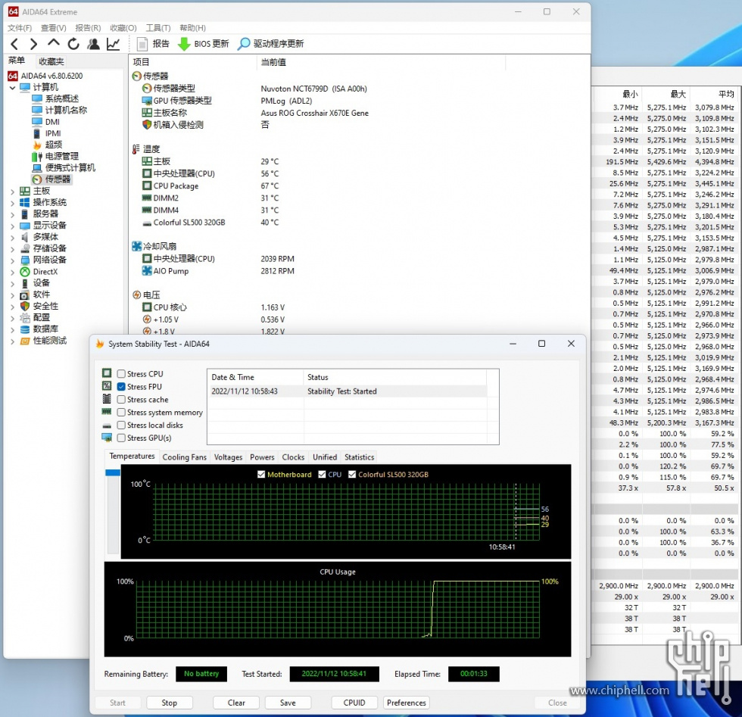The height and width of the screenshot is (717, 742).
Task: Enable the Stress CPU checkbox
Action: pyautogui.click(x=122, y=374)
